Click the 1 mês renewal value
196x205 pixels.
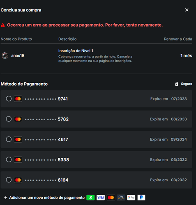pos(186,56)
